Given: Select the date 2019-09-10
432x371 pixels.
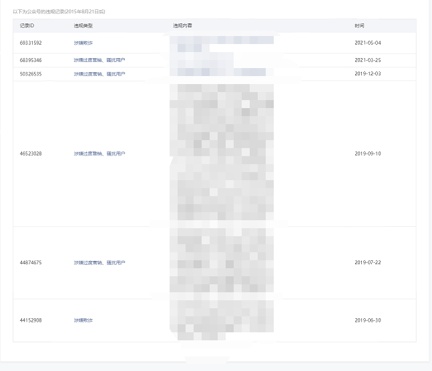Looking at the screenshot, I should [368, 153].
